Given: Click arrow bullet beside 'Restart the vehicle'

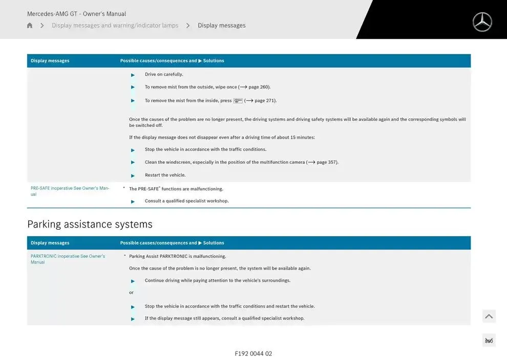Looking at the screenshot, I should coord(133,175).
